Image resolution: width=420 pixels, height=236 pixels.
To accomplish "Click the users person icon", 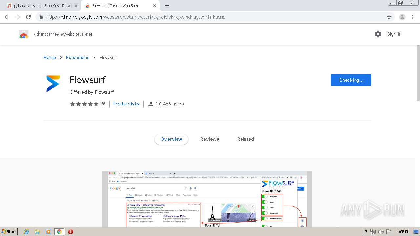I will pos(150,104).
